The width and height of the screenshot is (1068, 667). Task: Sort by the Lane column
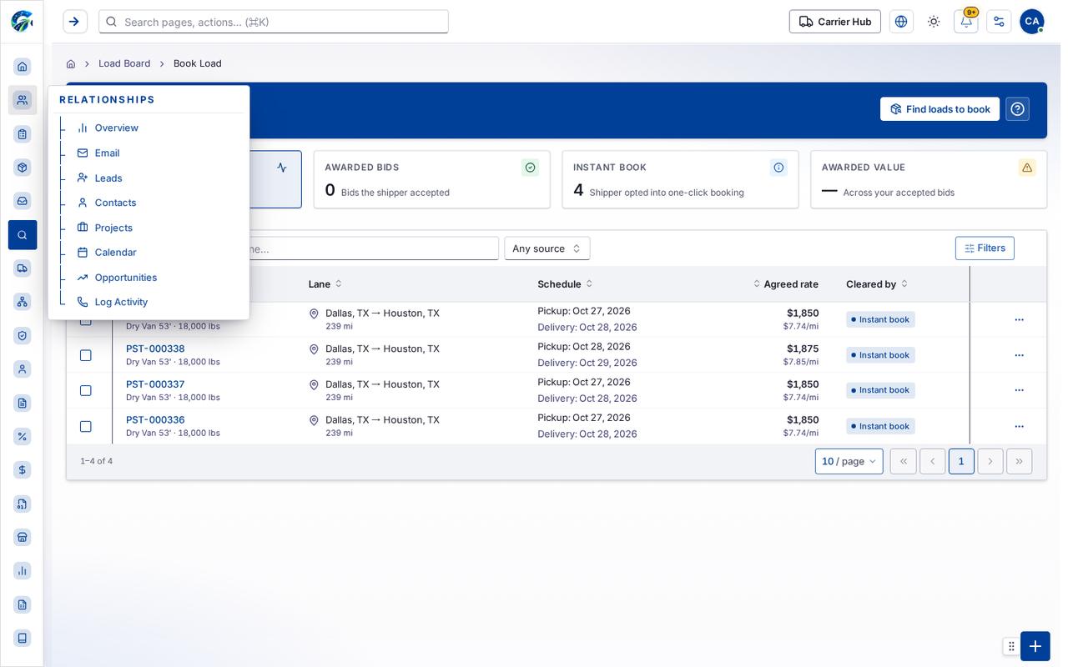tap(325, 284)
